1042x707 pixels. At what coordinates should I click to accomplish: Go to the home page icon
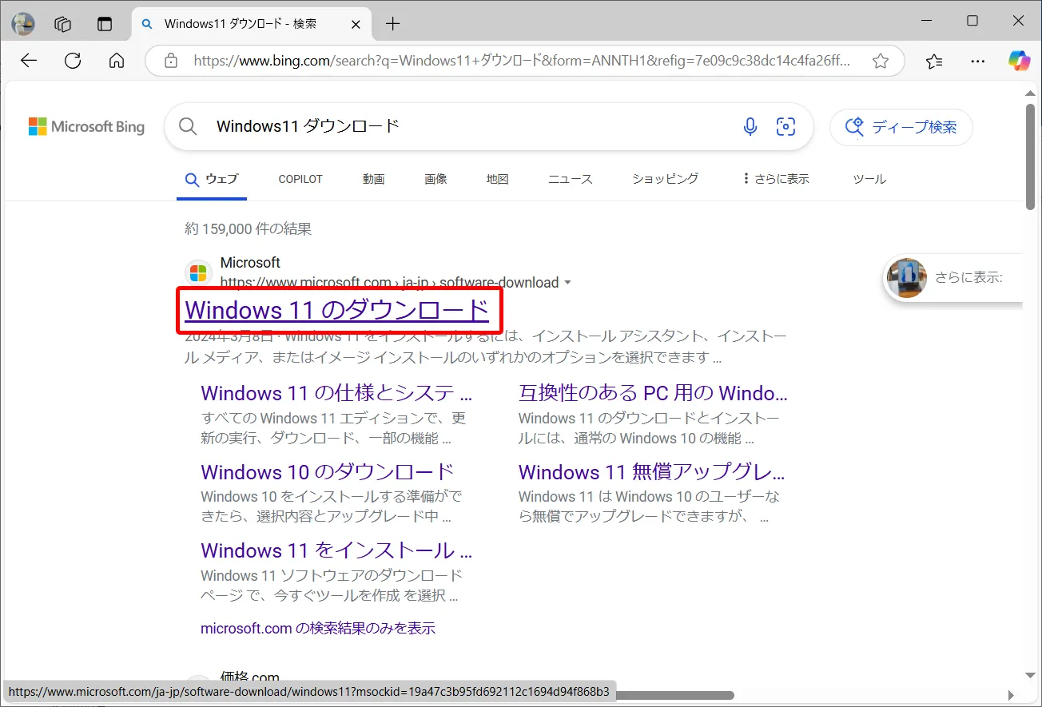tap(117, 61)
